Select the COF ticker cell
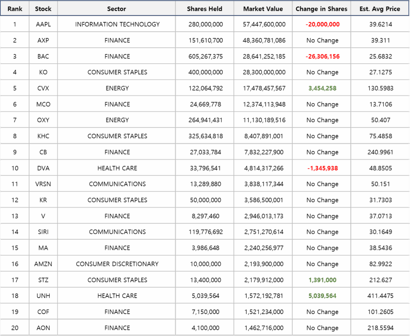The height and width of the screenshot is (336, 410). coord(43,312)
